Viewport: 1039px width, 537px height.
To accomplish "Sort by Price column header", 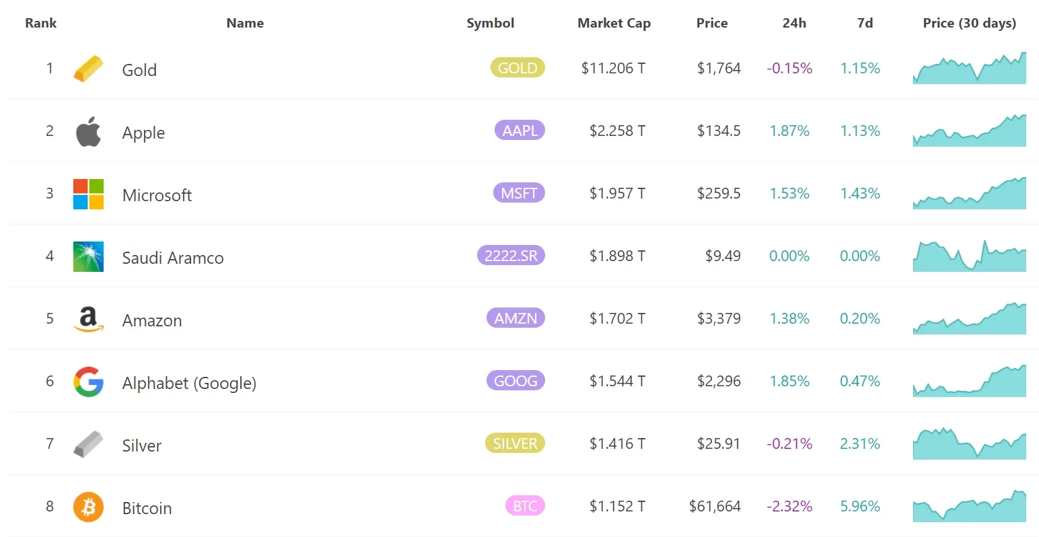I will (712, 23).
